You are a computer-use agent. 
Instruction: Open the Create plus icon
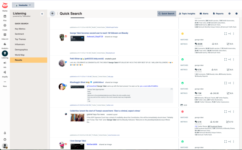coord(5,25)
